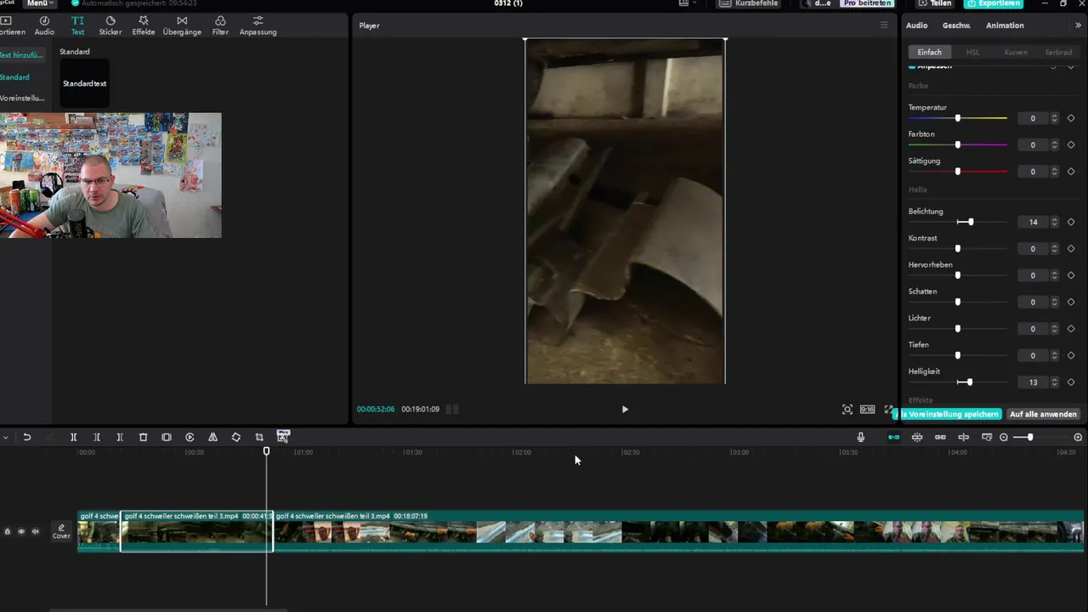The width and height of the screenshot is (1088, 612).
Task: Expand more tabs with the double-chevron
Action: click(1079, 25)
